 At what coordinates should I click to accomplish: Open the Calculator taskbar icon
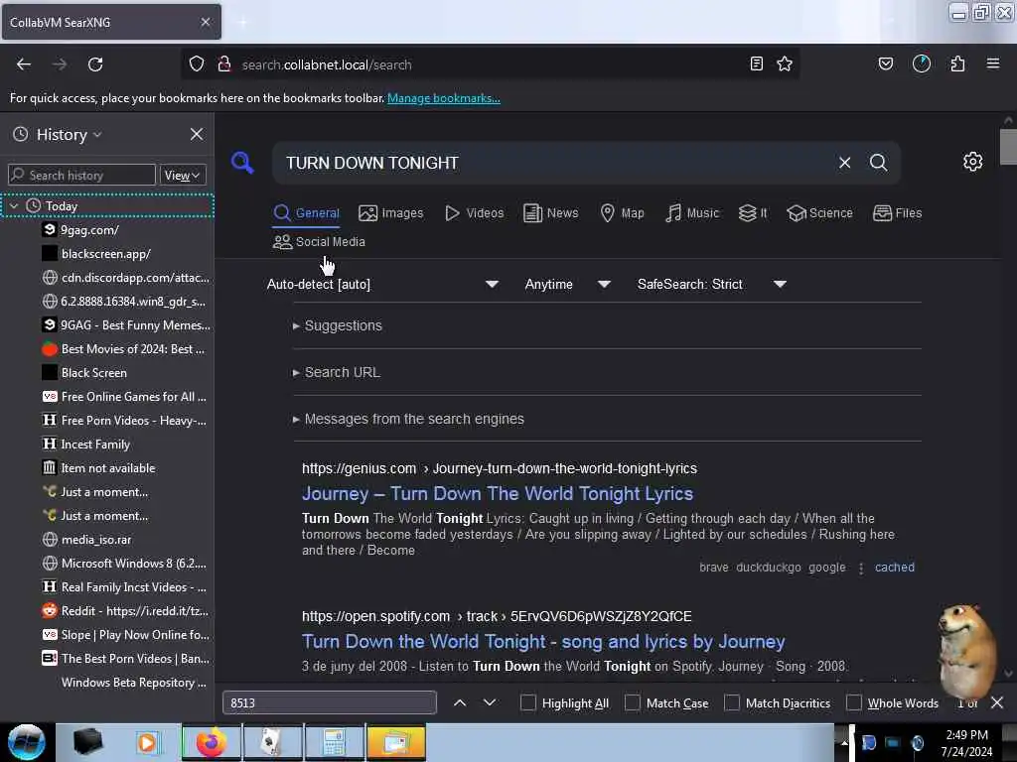pos(334,742)
